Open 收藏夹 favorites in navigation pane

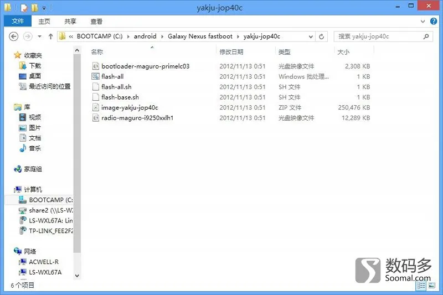click(x=33, y=55)
